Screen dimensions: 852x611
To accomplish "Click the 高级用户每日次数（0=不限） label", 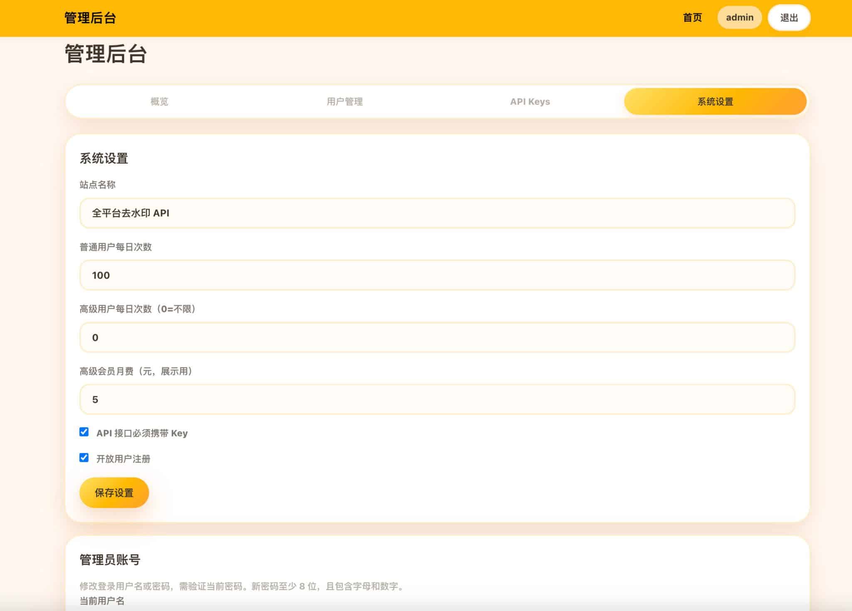I will click(137, 309).
